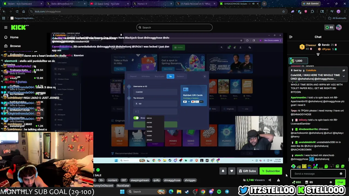Reload the page
The image size is (349, 196).
click(x=17, y=11)
